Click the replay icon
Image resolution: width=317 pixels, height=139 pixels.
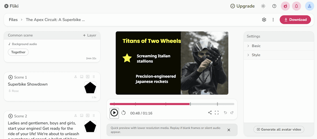123,113
